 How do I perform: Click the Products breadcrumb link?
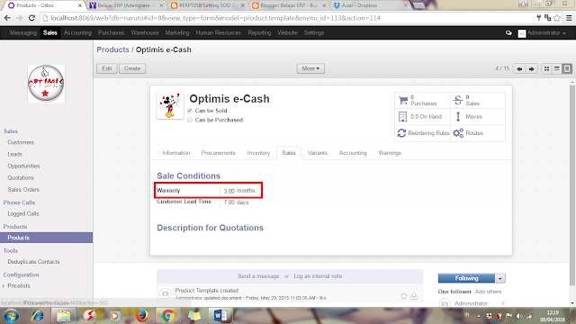[x=112, y=49]
